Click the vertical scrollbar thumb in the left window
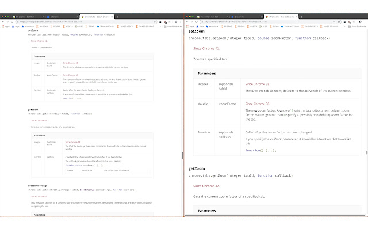This screenshot has height=230, width=368. [x=183, y=156]
